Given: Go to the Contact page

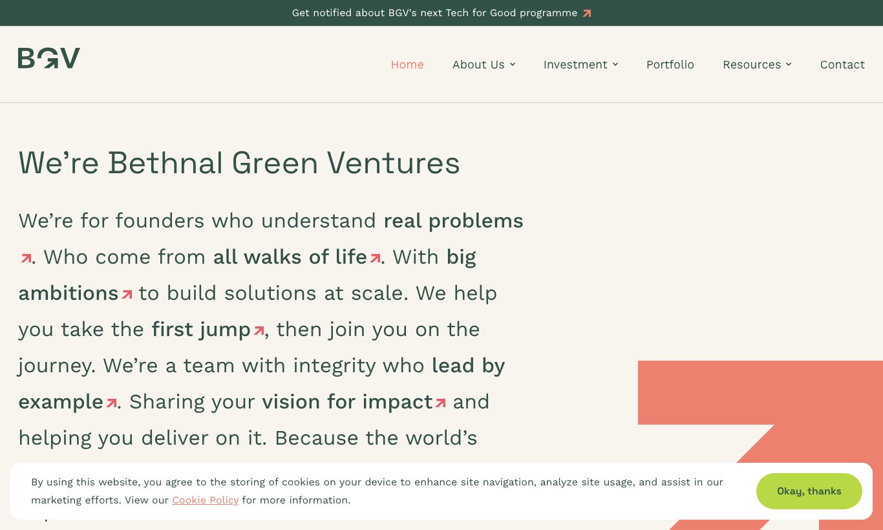Looking at the screenshot, I should [x=842, y=65].
